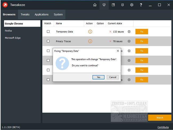Click the Action column header

[89, 23]
